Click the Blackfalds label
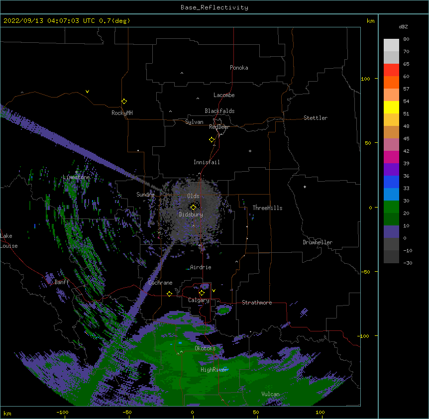Screen dimensions: 429x419 (219, 111)
